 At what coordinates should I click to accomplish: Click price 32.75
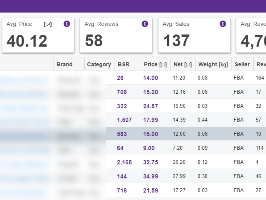tap(151, 162)
